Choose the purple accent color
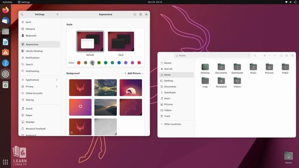This screenshot has height=168, width=299. [126, 63]
